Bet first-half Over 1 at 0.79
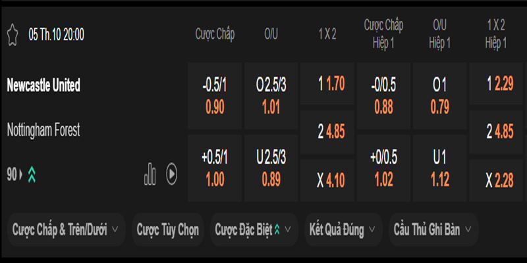527x263 pixels. point(439,96)
